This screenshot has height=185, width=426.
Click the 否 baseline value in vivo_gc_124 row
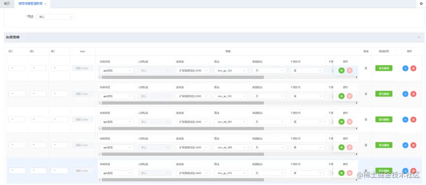click(x=366, y=68)
